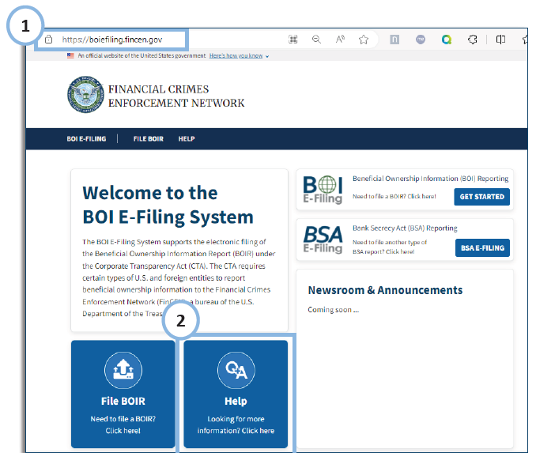Open BOI E-FILING in navigation bar
Image resolution: width=536 pixels, height=453 pixels.
86,139
